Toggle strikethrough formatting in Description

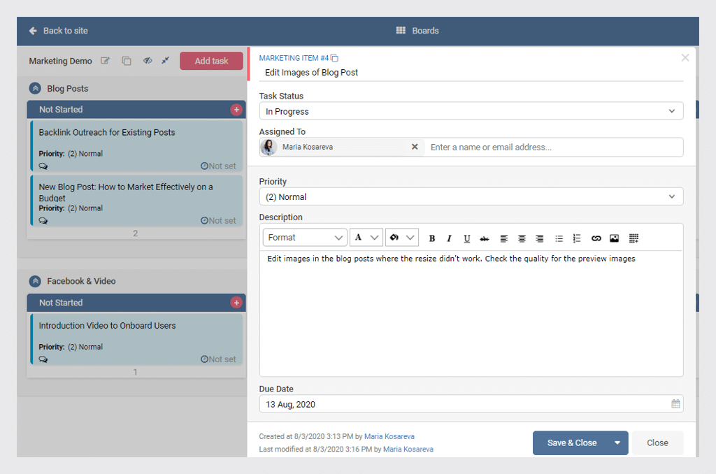(x=485, y=238)
